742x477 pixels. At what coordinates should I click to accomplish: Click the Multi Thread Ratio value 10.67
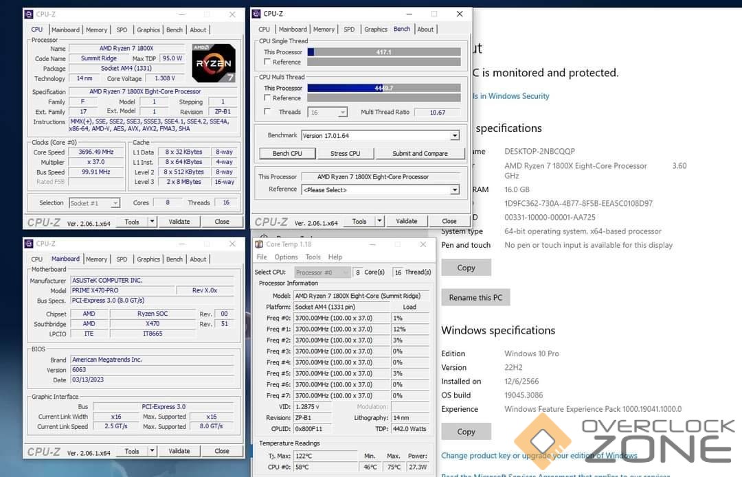coord(437,113)
